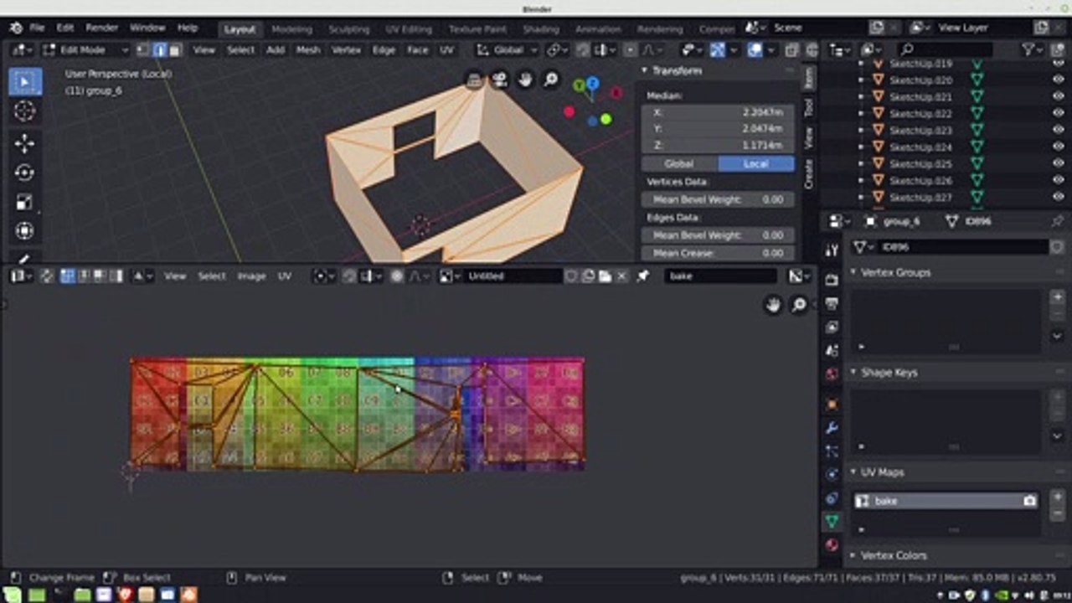Image resolution: width=1072 pixels, height=603 pixels.
Task: Toggle UV sync selection in UV editor header
Action: (x=47, y=276)
